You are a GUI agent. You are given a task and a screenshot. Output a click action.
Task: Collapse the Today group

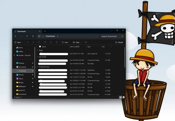(38, 50)
